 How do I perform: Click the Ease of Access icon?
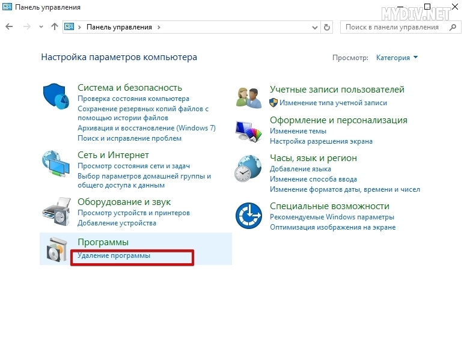tap(248, 215)
